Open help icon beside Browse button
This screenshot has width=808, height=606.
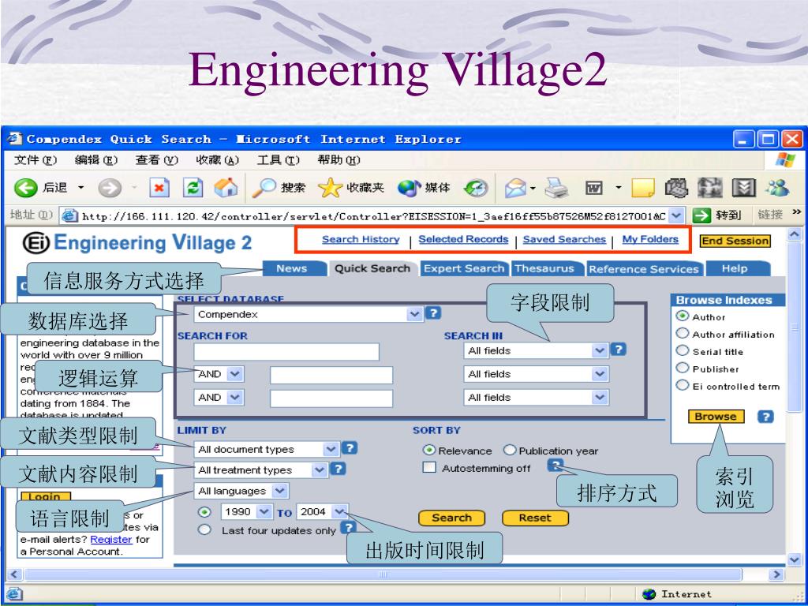(765, 417)
